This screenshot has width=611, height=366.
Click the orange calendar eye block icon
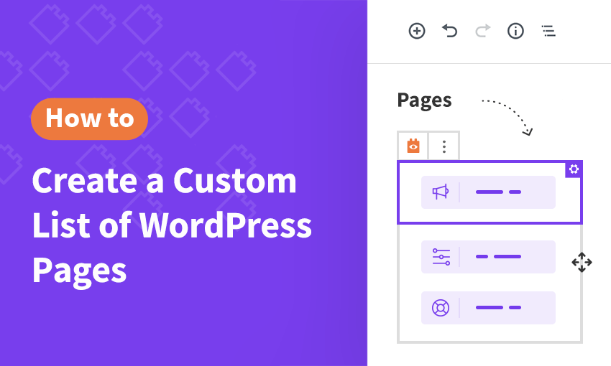point(413,146)
